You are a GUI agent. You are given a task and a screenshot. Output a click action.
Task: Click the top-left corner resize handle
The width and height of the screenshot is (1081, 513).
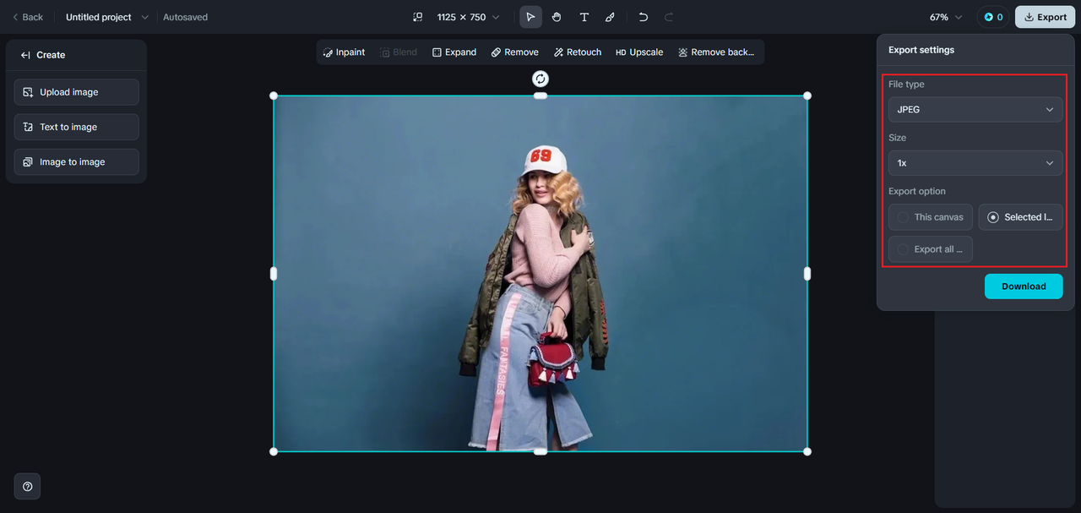(x=274, y=96)
